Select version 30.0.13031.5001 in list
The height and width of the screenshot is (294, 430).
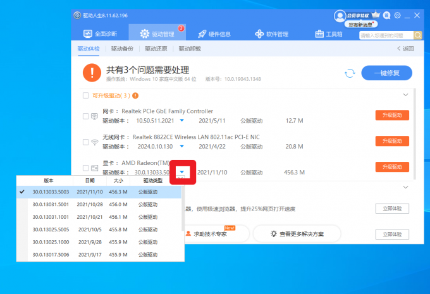coord(99,204)
